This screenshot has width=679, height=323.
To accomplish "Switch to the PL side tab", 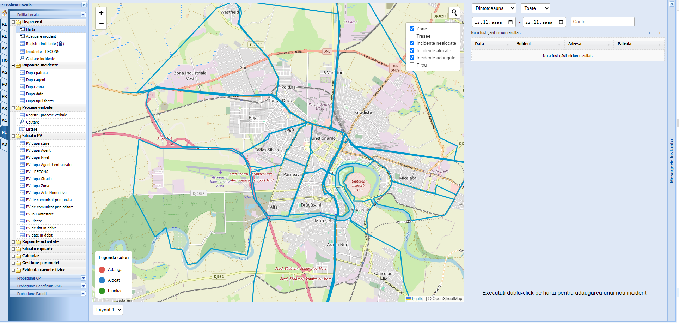I will coord(4,132).
